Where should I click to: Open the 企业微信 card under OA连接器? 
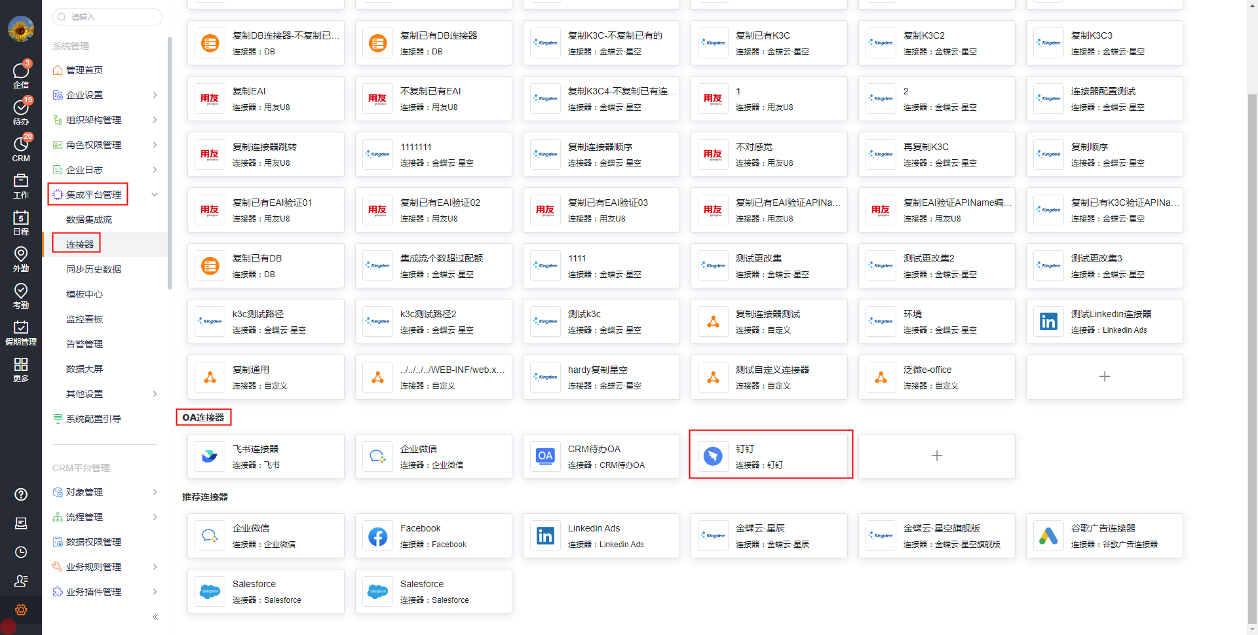tap(434, 456)
